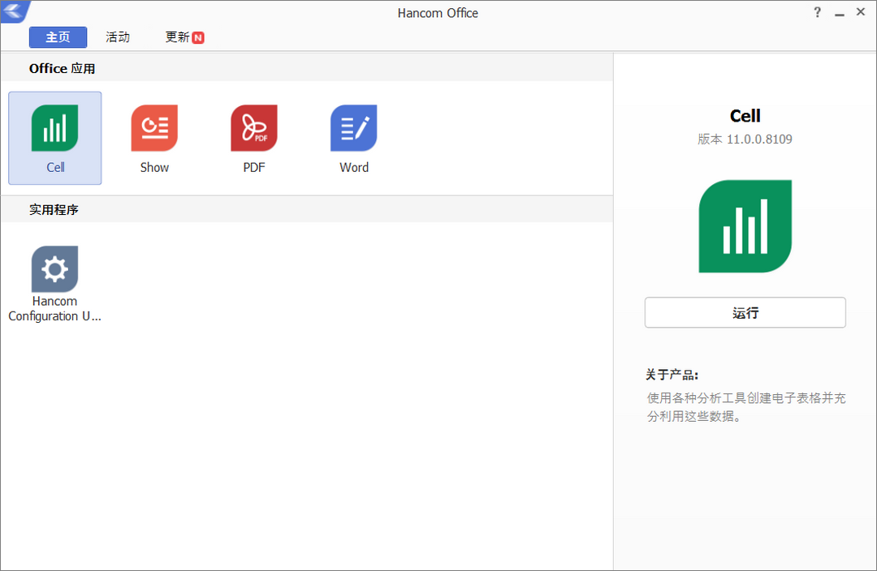
Task: Click the 运行 button to launch Cell
Action: [x=745, y=312]
